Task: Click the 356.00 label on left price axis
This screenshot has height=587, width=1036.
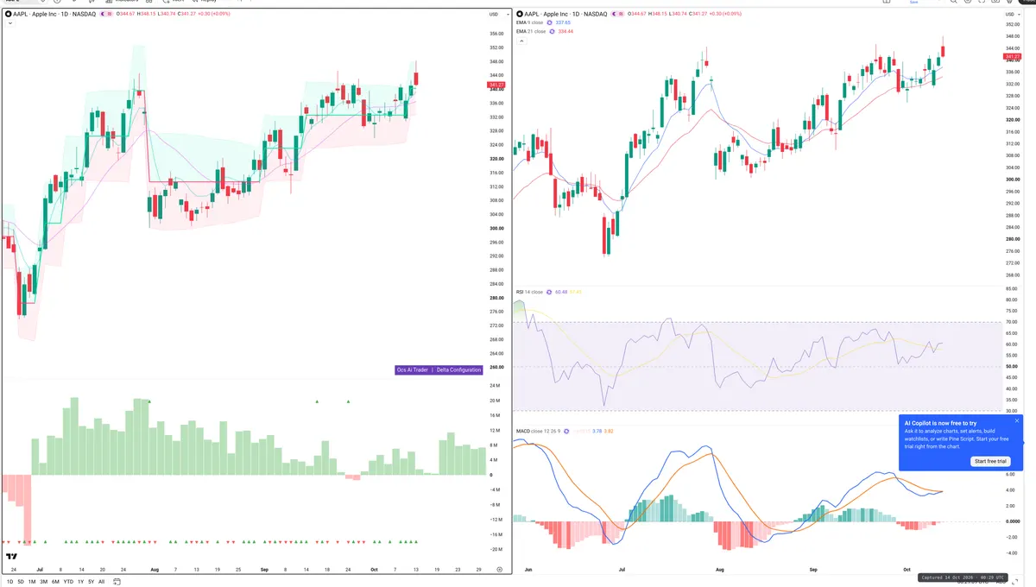Action: click(x=496, y=34)
